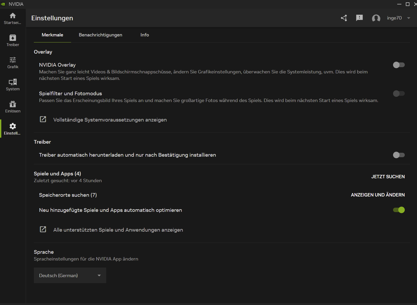Click the Einstellungen page title
The image size is (417, 305).
52,18
